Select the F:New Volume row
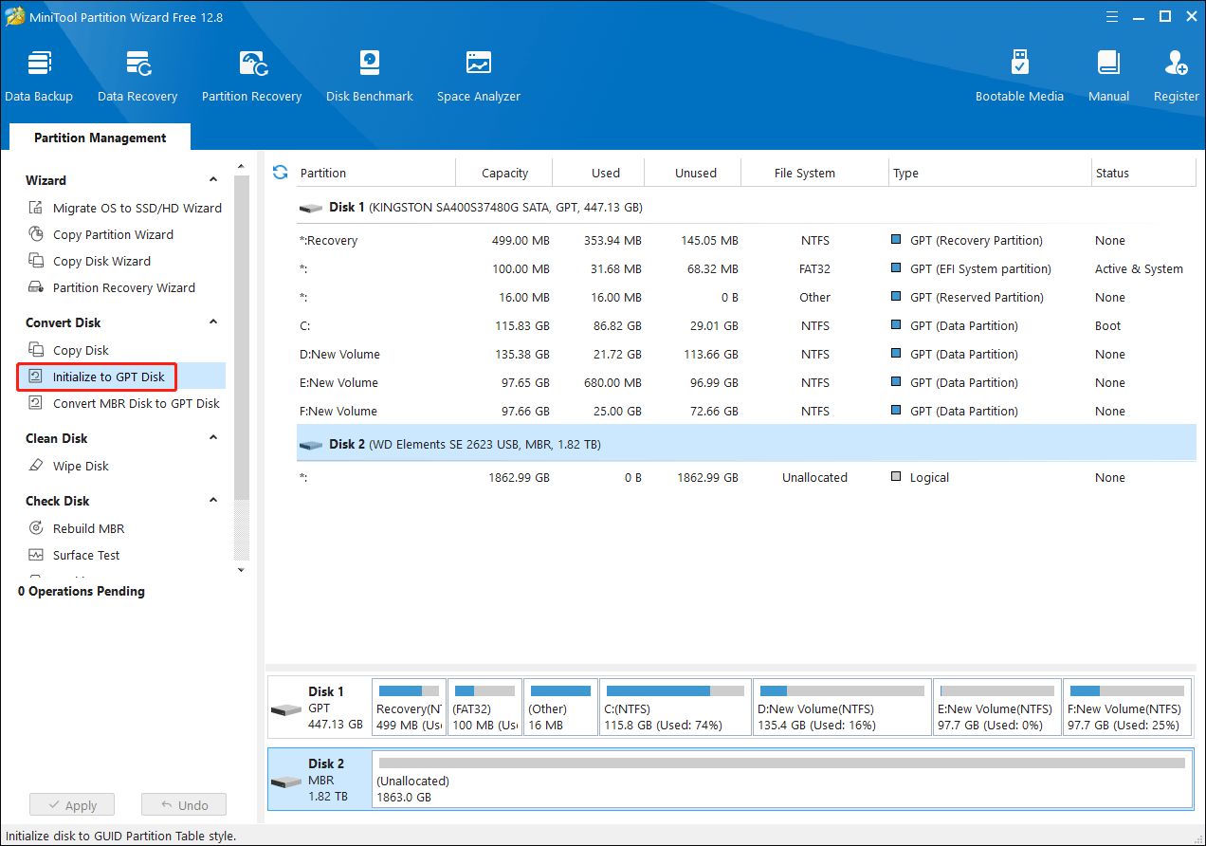Screen dimensions: 1206x846 [746, 411]
